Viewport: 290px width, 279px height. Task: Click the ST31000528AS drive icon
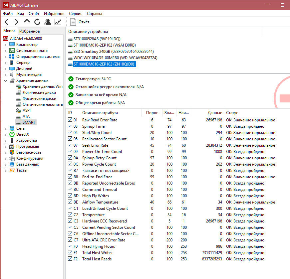click(70, 39)
